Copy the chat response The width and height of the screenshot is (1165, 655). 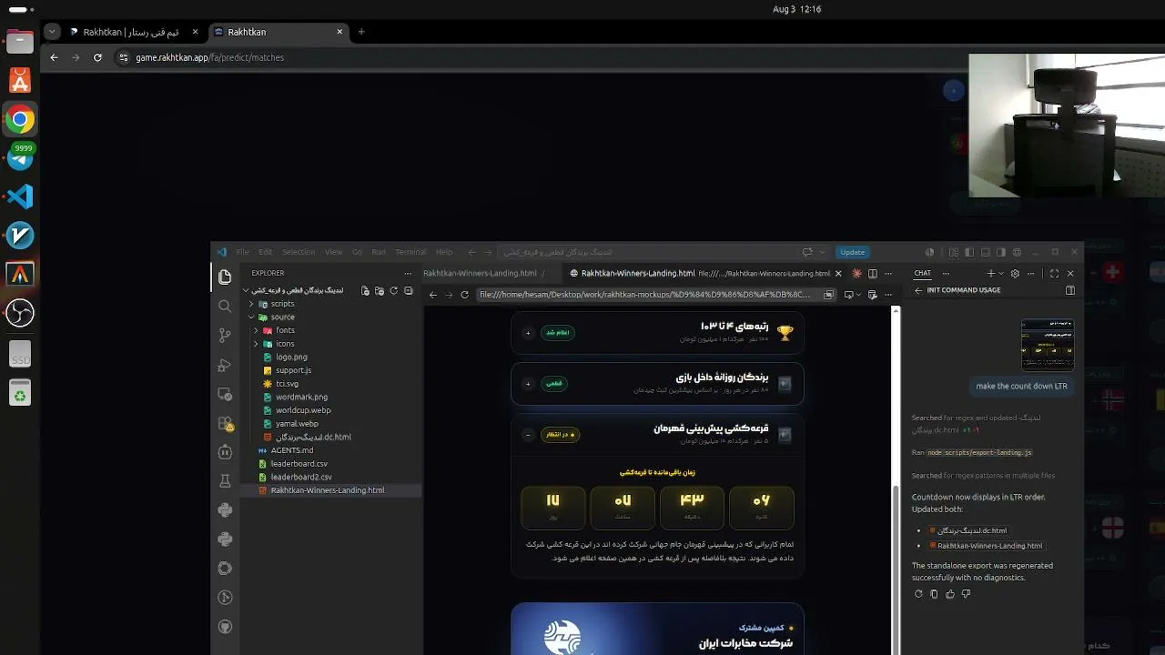(934, 594)
